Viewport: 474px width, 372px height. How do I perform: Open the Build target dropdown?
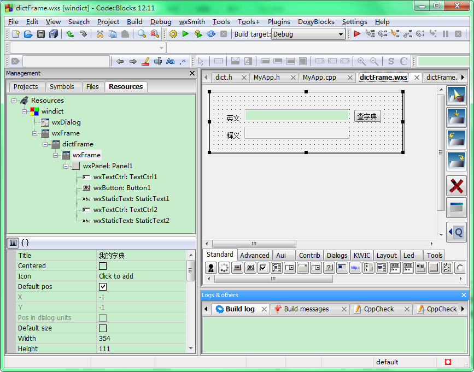tap(341, 34)
